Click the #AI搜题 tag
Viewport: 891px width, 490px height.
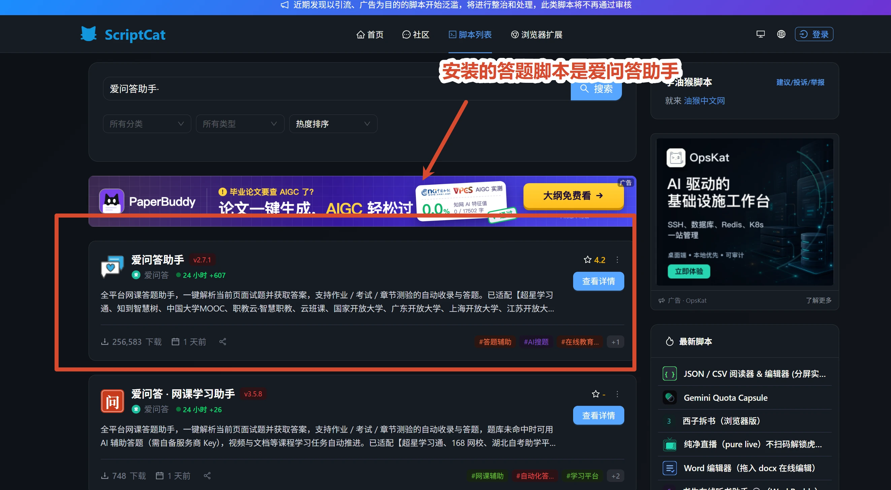click(536, 341)
